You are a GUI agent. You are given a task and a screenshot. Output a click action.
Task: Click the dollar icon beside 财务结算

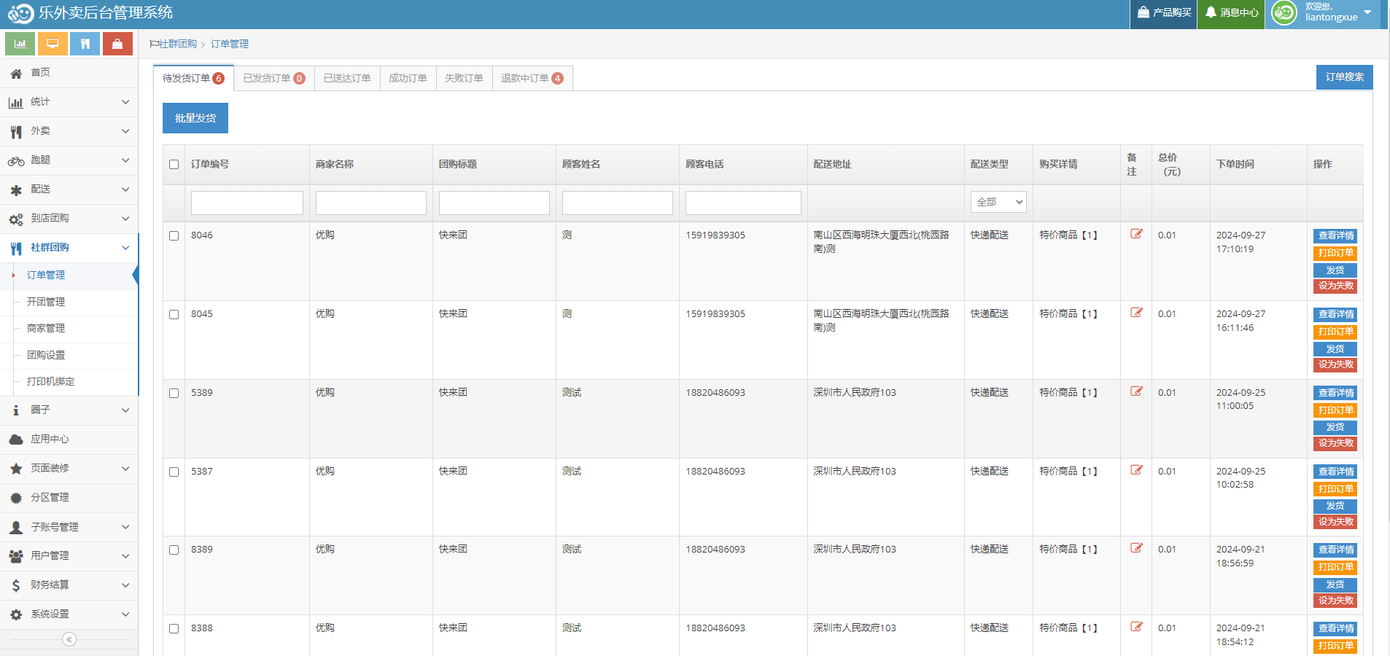[16, 585]
